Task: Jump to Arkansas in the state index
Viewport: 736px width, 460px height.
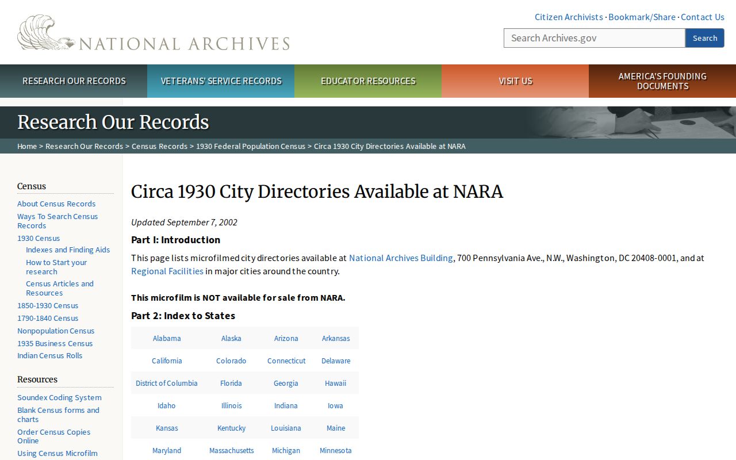Action: click(336, 338)
